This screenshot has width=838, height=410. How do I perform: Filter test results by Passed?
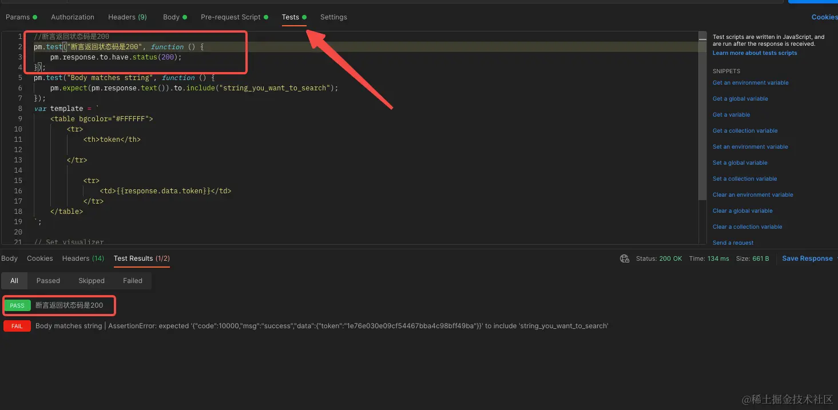(x=48, y=281)
